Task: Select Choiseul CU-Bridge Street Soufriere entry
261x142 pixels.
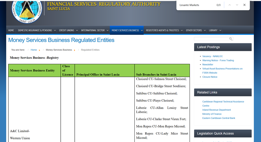Action: click(161, 86)
